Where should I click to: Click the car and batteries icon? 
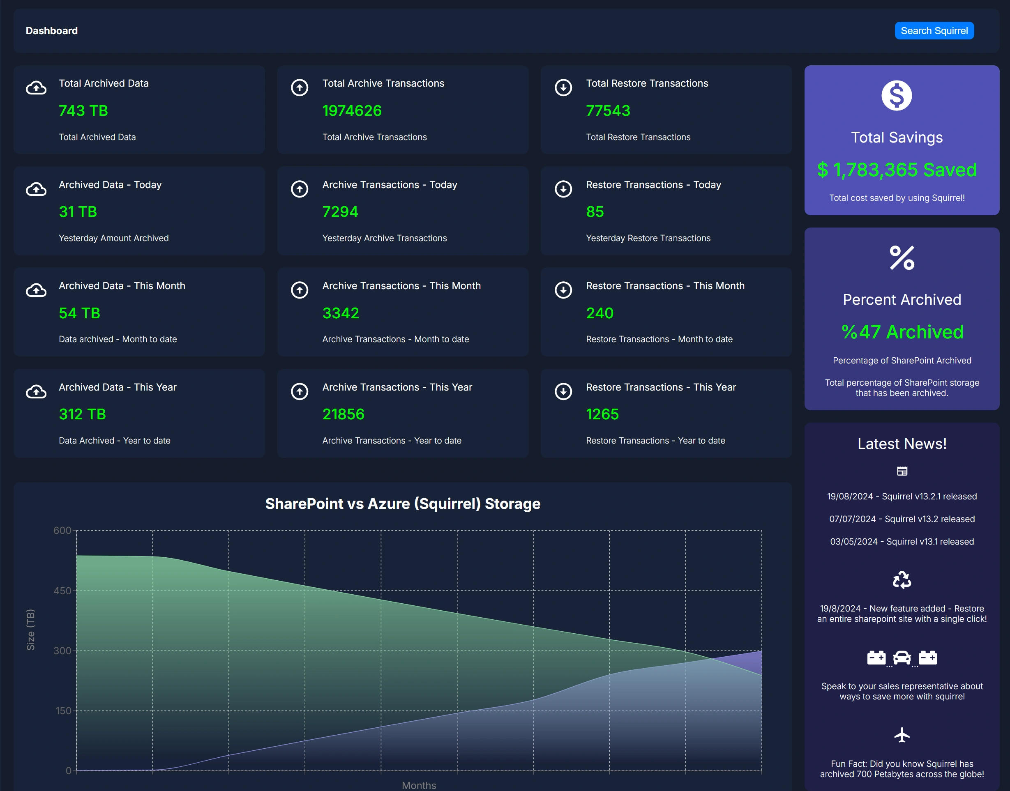[902, 658]
